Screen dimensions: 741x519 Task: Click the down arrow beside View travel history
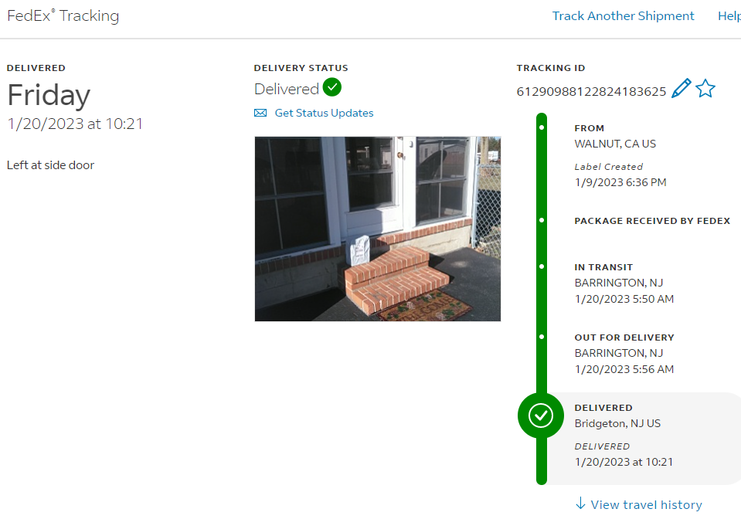click(x=581, y=504)
